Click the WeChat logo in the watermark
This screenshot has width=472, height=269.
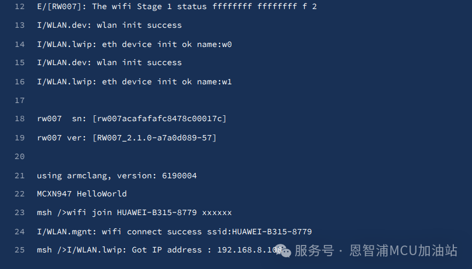click(x=283, y=251)
